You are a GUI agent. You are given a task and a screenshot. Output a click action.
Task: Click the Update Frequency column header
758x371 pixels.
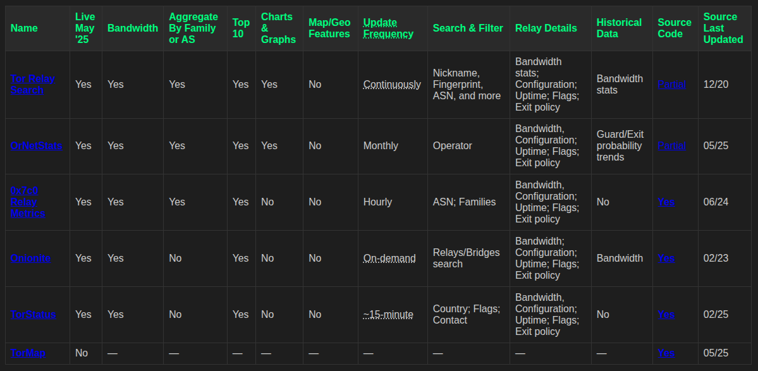[x=388, y=28]
